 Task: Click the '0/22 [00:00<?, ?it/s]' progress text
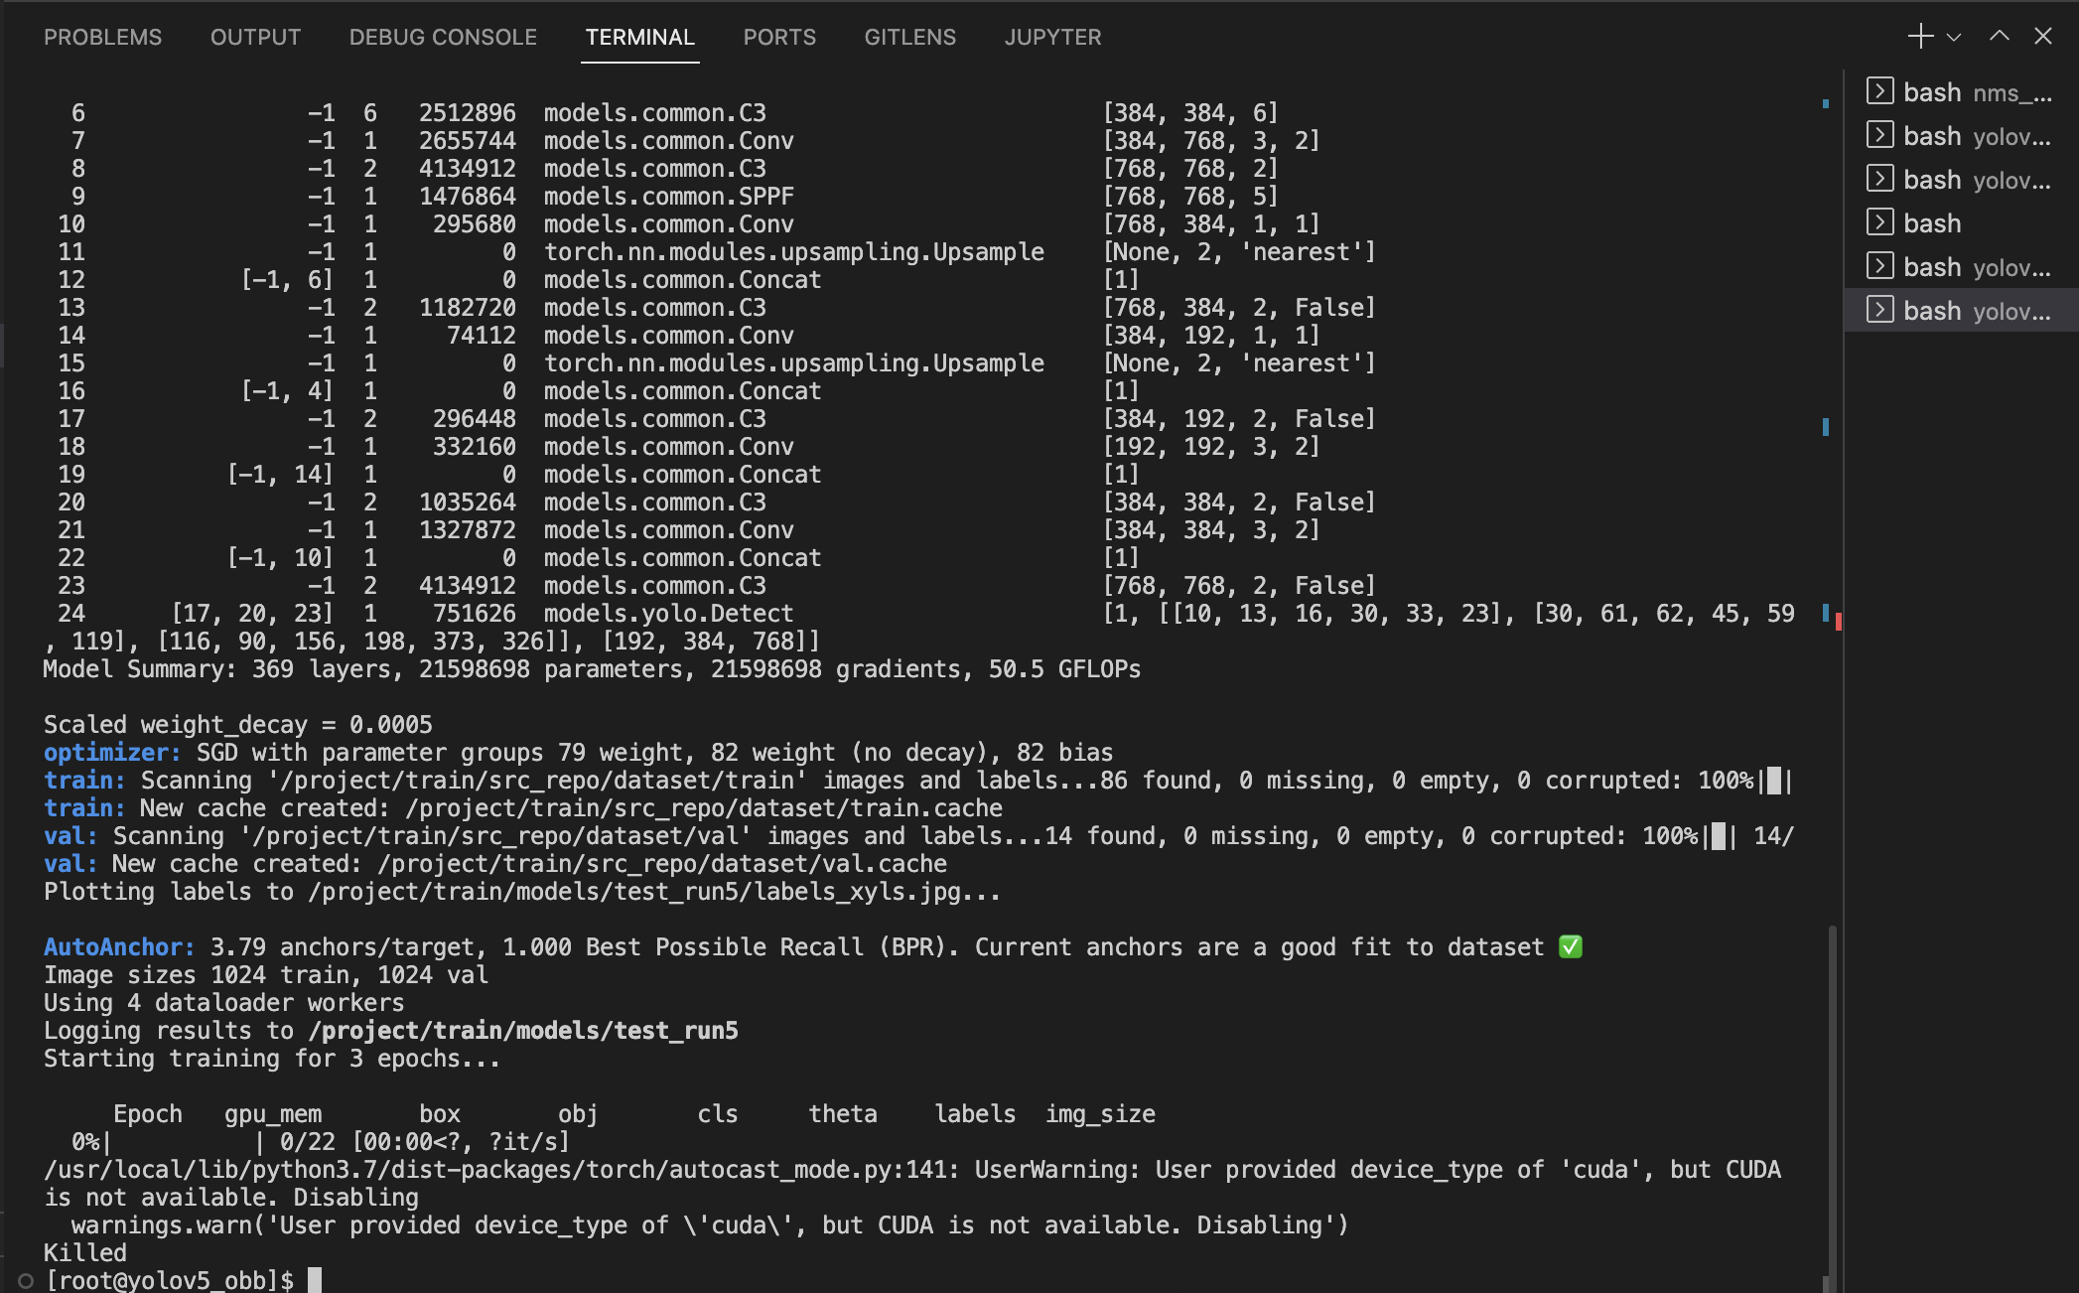[425, 1142]
